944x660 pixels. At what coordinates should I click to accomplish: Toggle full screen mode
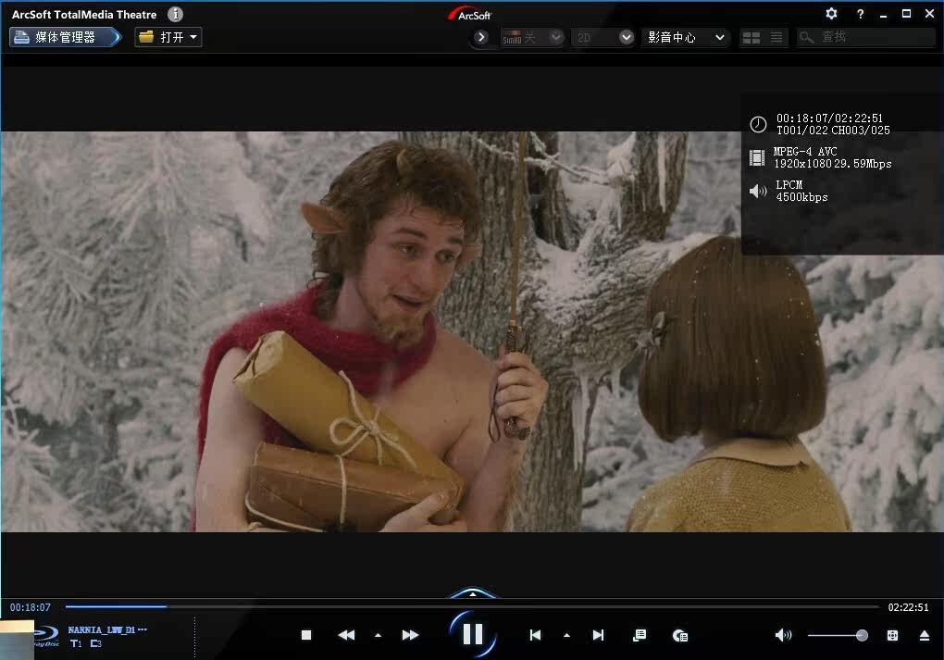(892, 635)
